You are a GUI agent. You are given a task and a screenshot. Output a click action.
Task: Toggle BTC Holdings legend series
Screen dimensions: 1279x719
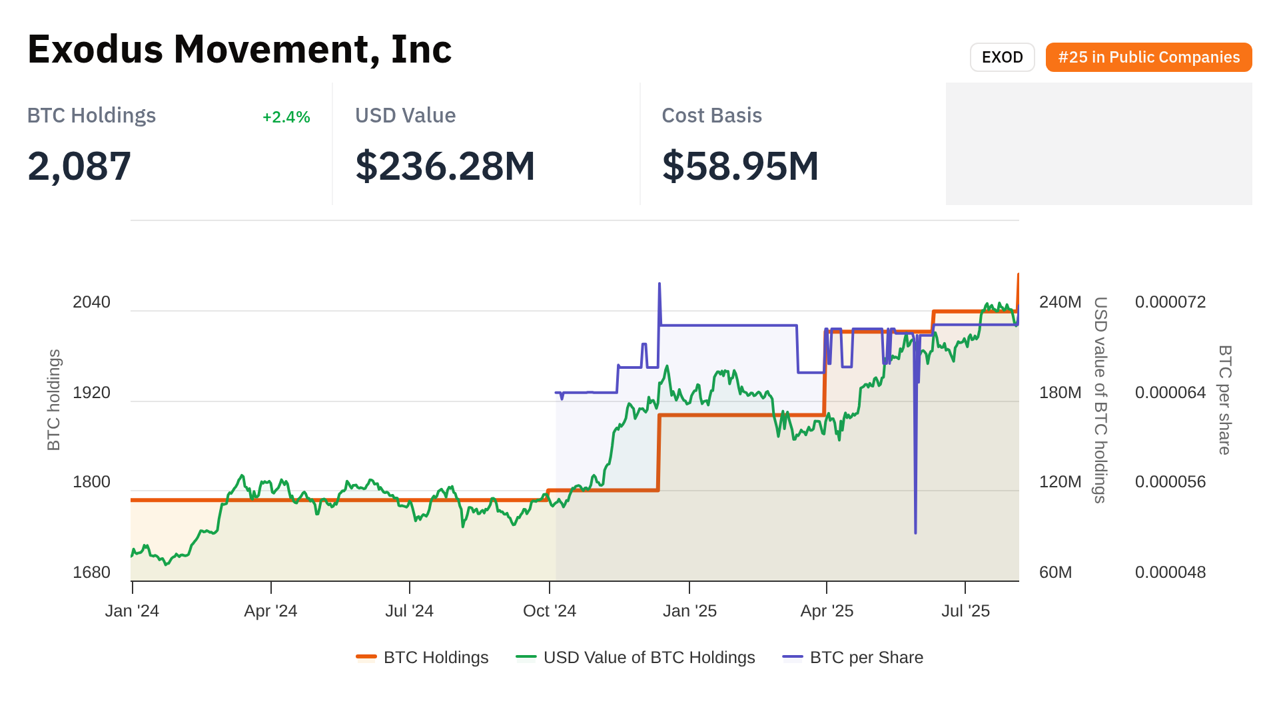(436, 658)
